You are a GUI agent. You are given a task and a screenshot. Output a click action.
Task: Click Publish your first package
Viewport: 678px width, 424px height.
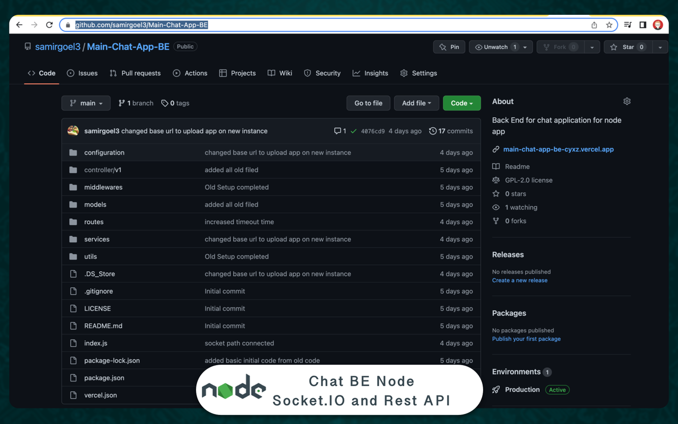coord(526,339)
